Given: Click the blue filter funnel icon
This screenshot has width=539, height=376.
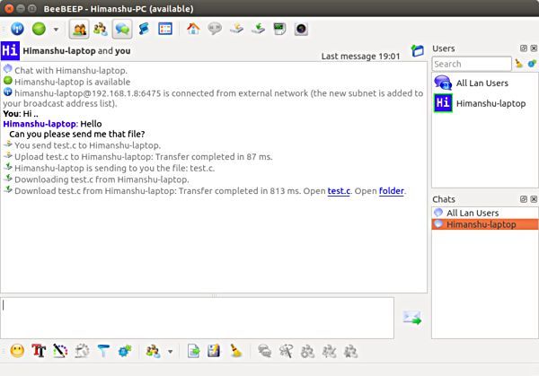Looking at the screenshot, I should coord(103,351).
